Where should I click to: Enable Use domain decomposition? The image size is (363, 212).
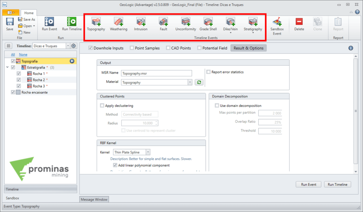pos(217,106)
